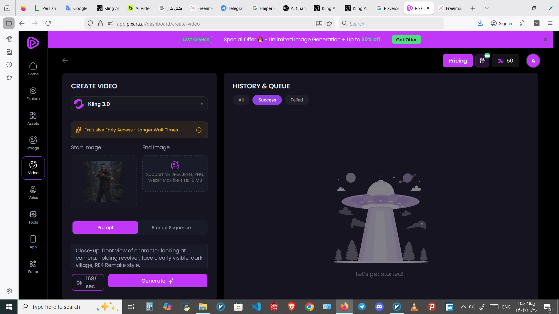Change the ENG input language

coord(506,307)
